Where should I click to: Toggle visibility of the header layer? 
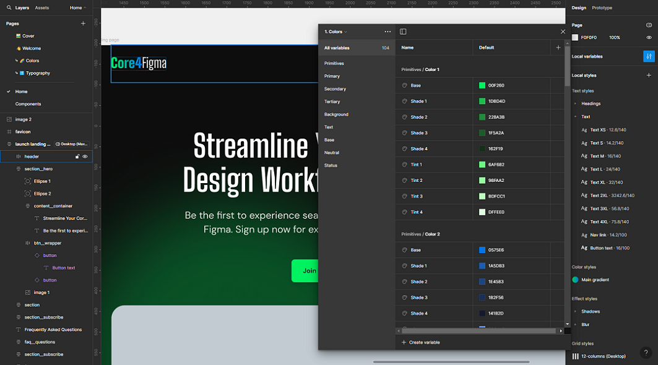click(85, 157)
